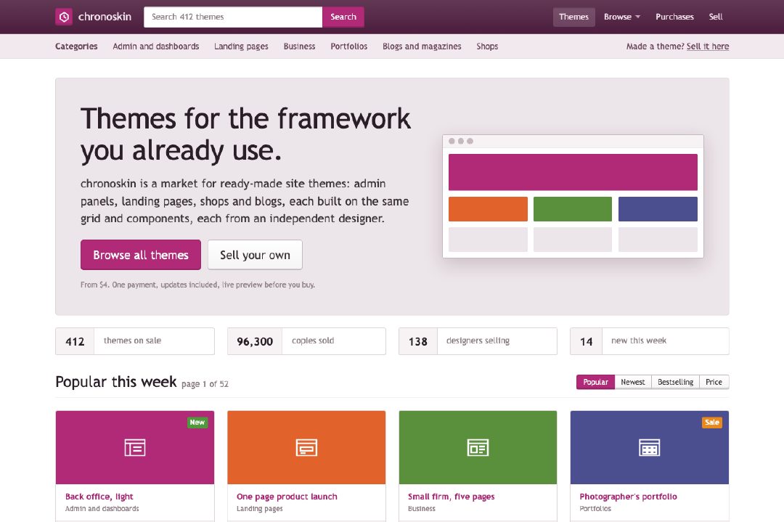Click the New badge on Back office card
This screenshot has height=522, width=784.
(197, 423)
